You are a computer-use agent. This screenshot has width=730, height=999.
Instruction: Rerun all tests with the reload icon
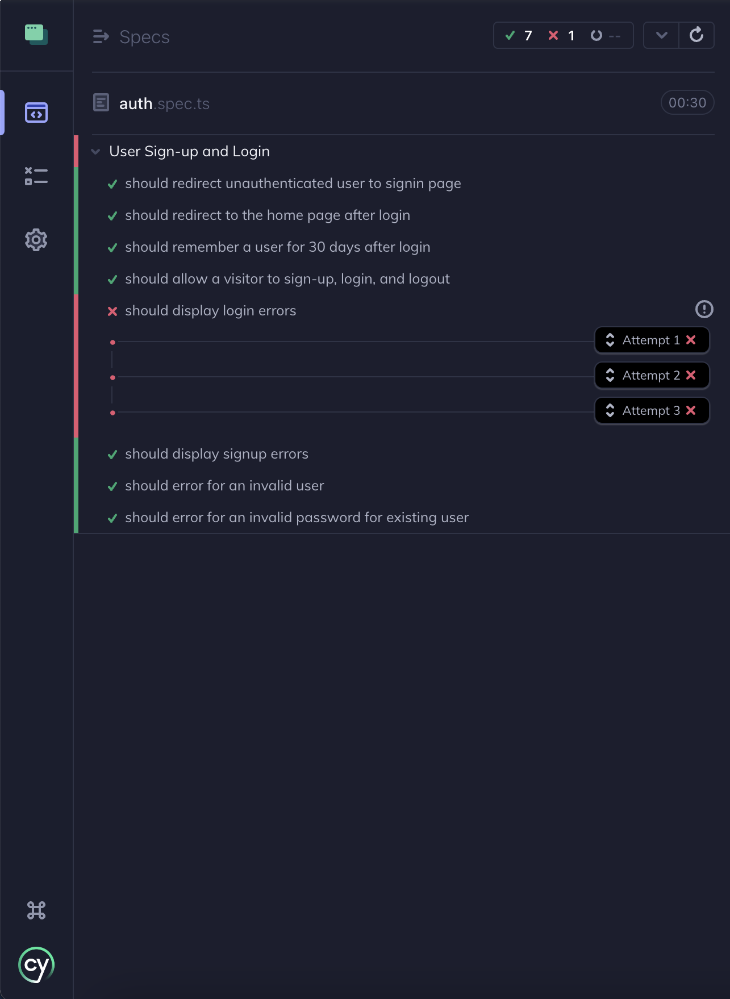tap(696, 35)
